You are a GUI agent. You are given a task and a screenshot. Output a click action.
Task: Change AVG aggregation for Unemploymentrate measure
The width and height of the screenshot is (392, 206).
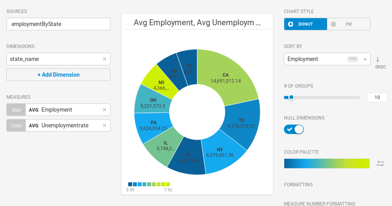point(34,125)
